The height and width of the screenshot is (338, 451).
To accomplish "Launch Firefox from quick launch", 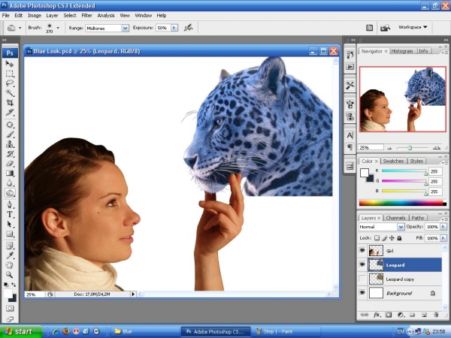I will pos(66,331).
